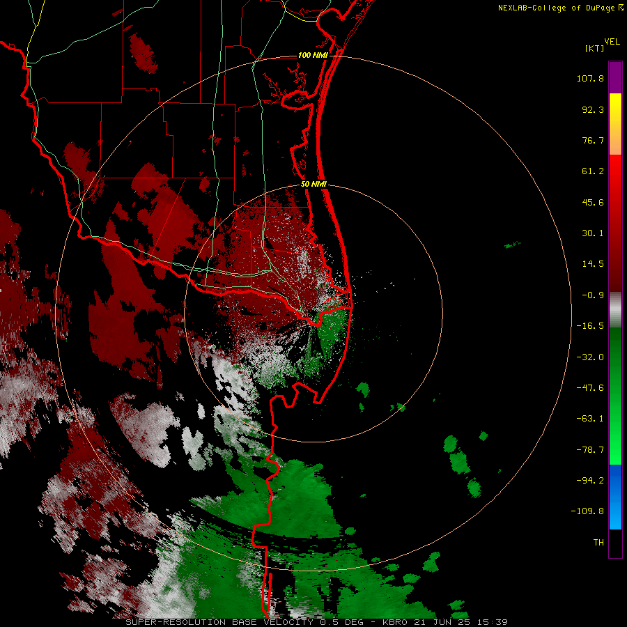Click the TH legend label
This screenshot has width=627, height=627.
(x=598, y=543)
